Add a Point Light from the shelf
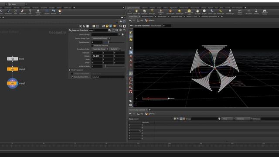 136,12
